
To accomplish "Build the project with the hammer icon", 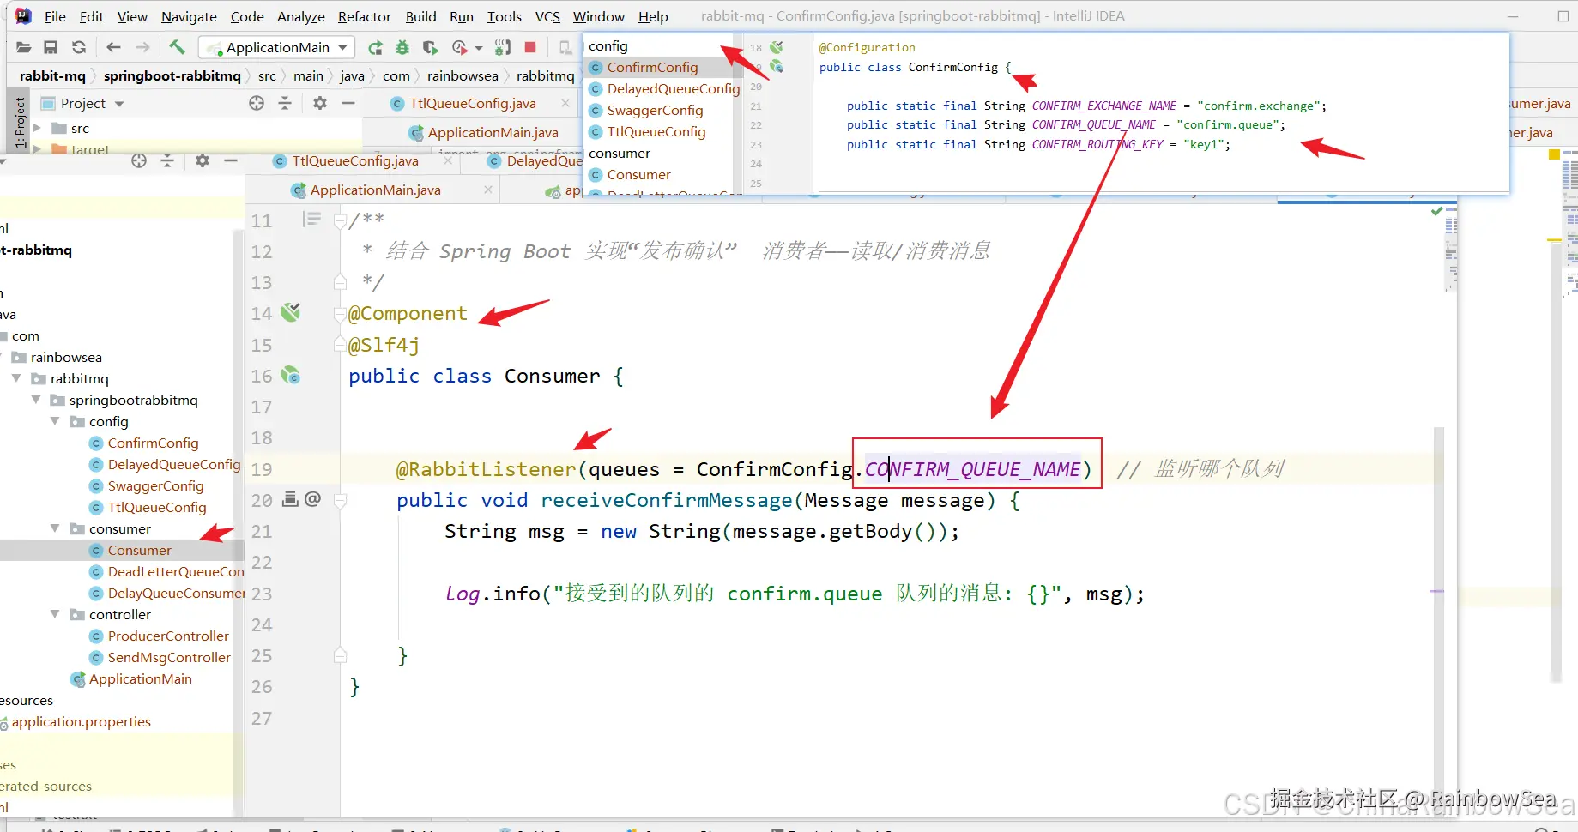I will pos(177,46).
